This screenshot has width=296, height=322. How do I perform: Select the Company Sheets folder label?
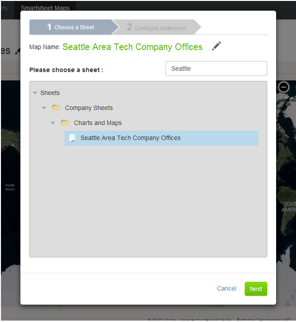tap(89, 108)
